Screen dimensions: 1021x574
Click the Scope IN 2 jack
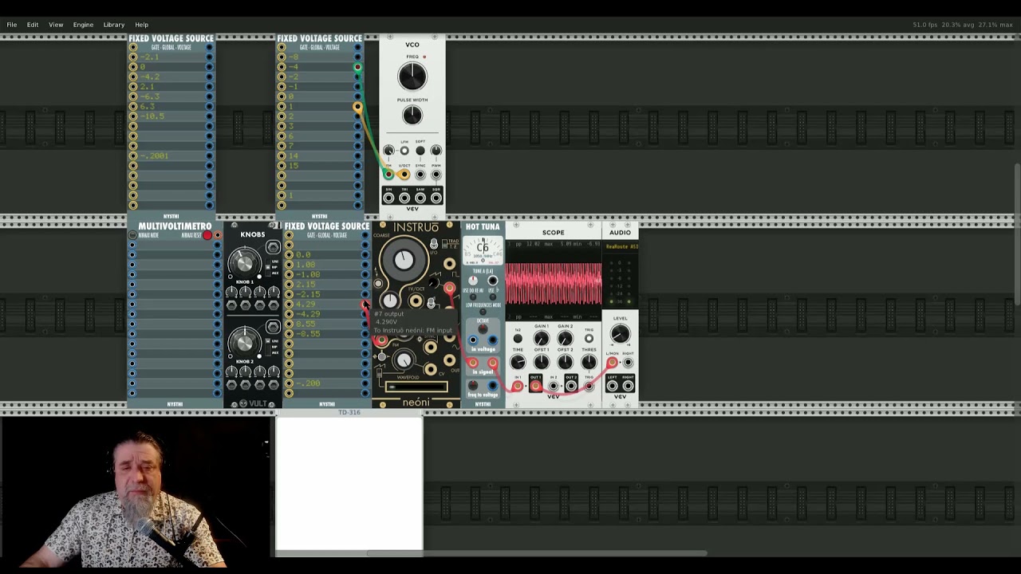553,386
